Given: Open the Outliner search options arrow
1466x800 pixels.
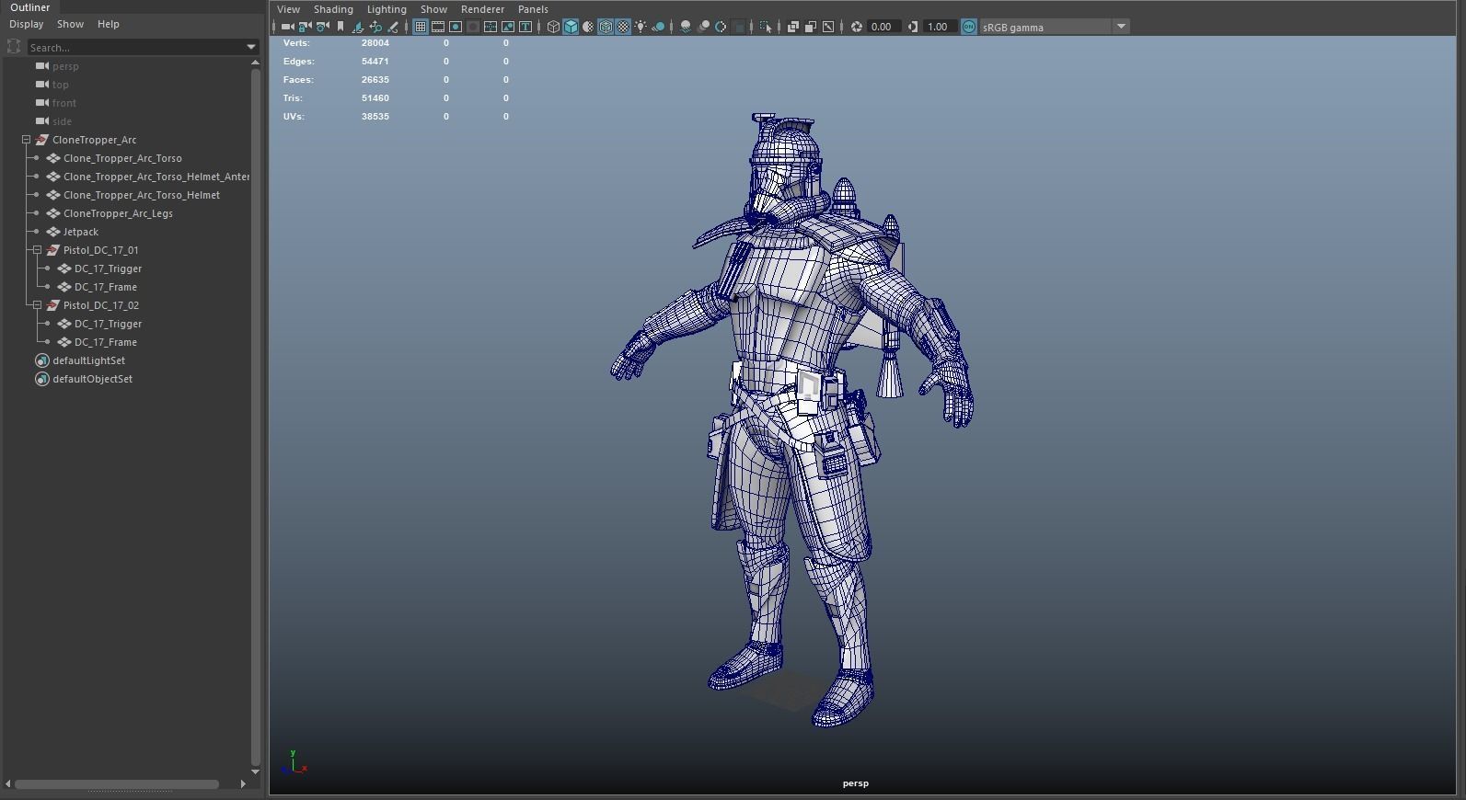Looking at the screenshot, I should (250, 47).
